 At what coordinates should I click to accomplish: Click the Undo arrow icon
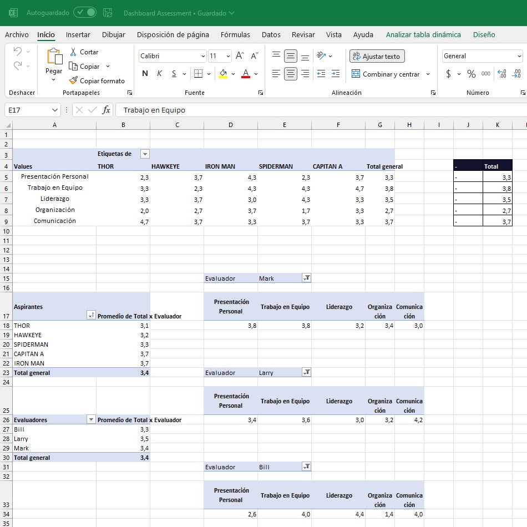point(18,51)
